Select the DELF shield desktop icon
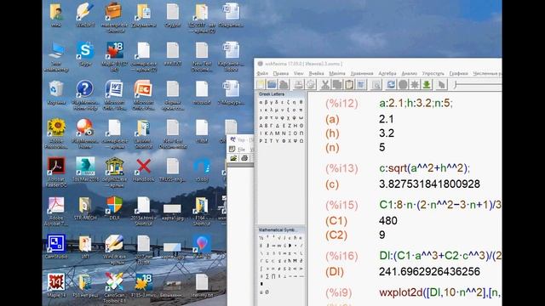Screen dimensions: 545x306 coord(114,208)
